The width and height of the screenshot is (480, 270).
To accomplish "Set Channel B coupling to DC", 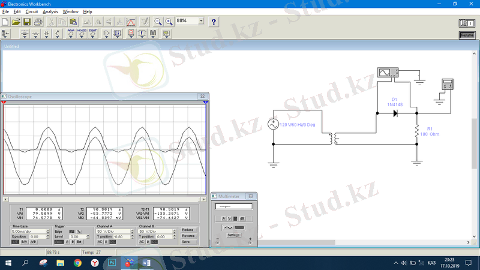I will (154, 242).
